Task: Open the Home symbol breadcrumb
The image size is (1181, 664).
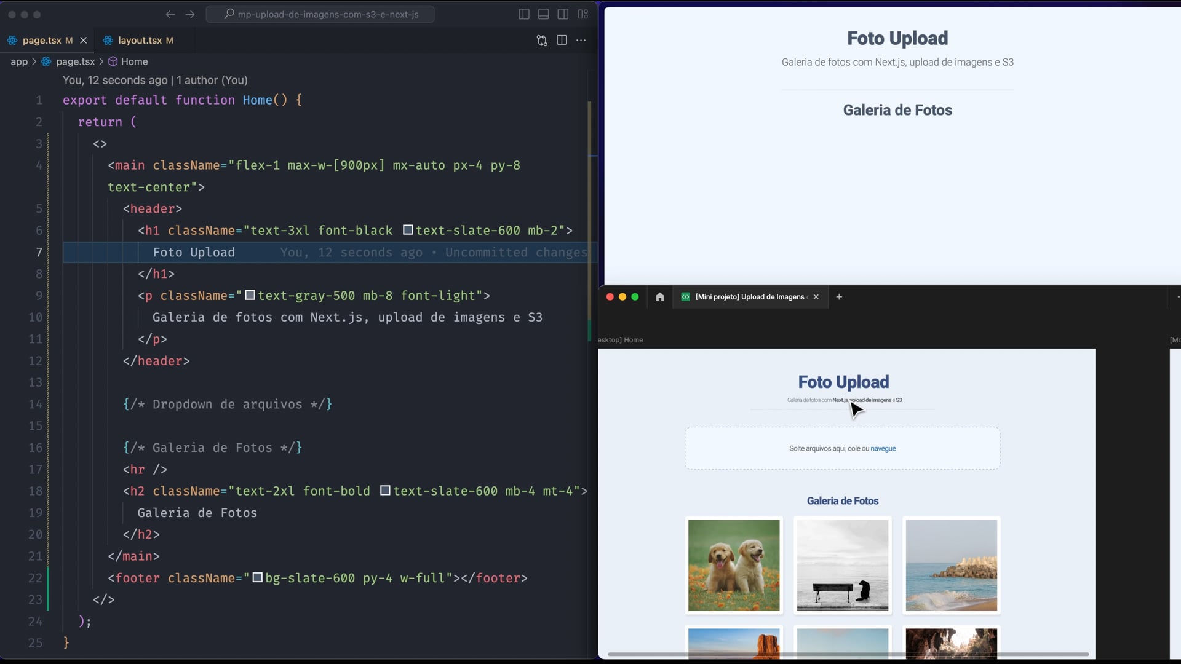Action: pos(133,61)
